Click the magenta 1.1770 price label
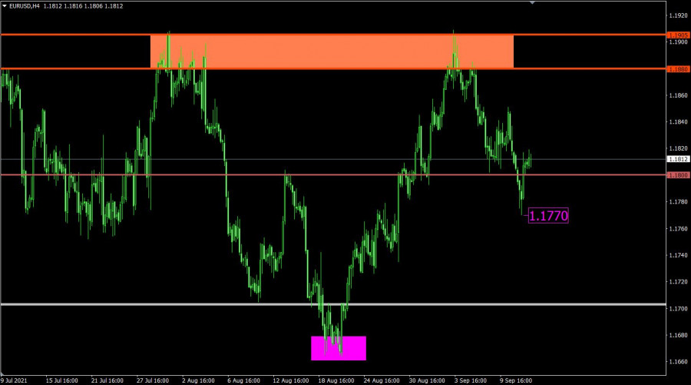 click(549, 216)
